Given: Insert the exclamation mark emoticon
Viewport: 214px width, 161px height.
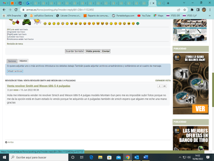Looking at the screenshot, I should (x=115, y=23).
